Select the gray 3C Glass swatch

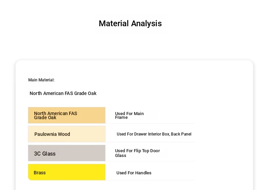(67, 153)
